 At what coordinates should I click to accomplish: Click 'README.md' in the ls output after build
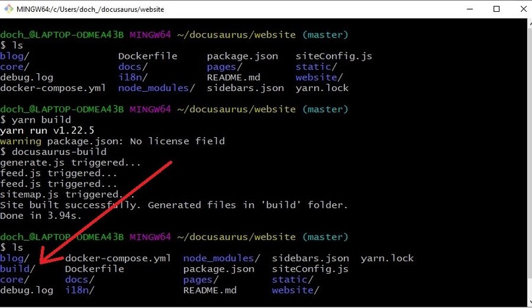point(210,290)
